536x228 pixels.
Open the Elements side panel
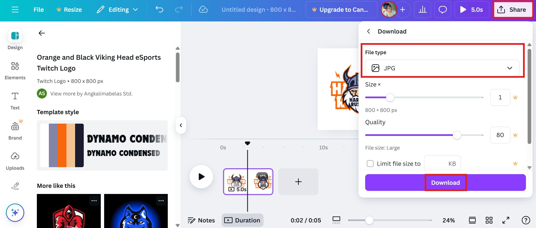pyautogui.click(x=15, y=71)
